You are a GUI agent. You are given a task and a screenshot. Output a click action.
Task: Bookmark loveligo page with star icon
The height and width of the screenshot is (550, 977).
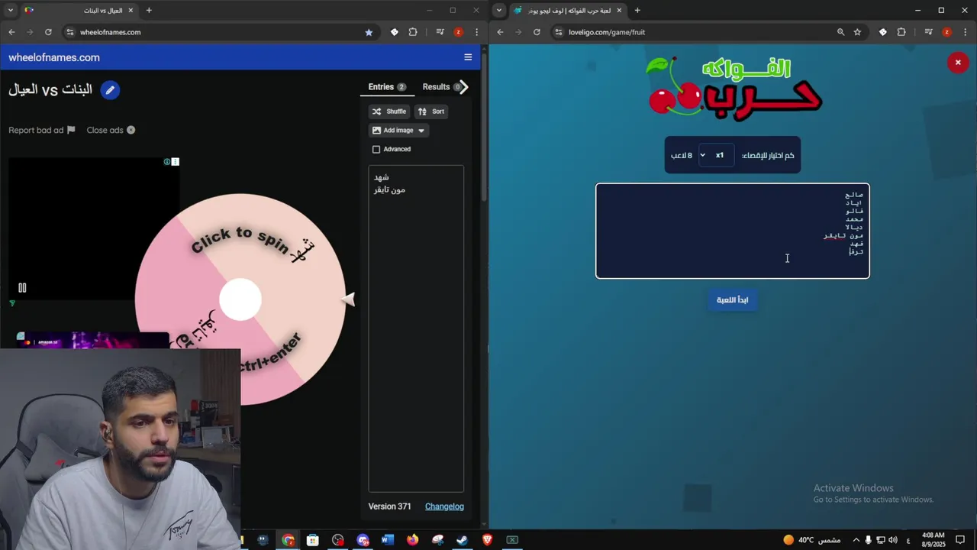(857, 32)
